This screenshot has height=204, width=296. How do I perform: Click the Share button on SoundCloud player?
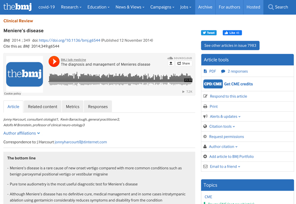tap(184, 63)
